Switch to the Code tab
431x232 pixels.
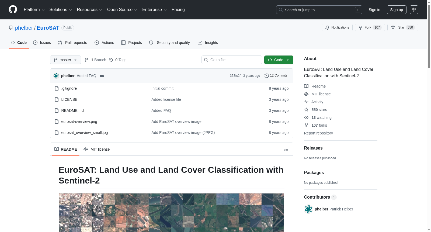pyautogui.click(x=19, y=43)
